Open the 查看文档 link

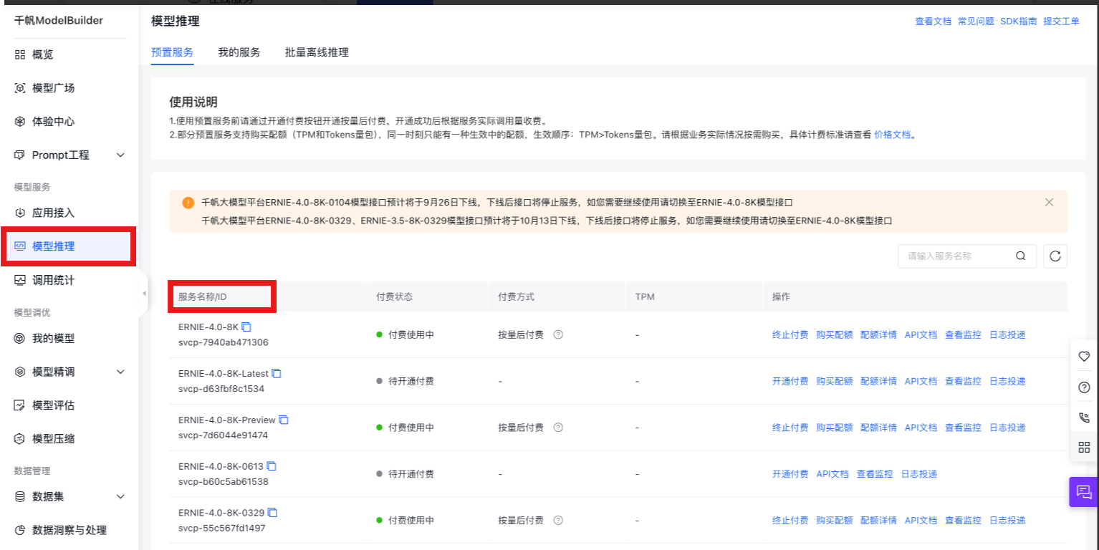[934, 21]
